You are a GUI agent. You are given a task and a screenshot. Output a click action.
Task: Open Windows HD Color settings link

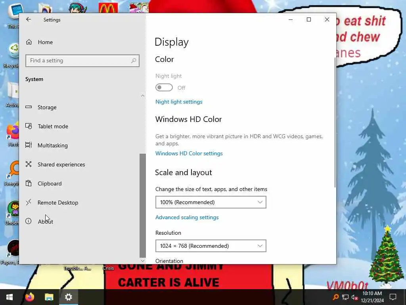pyautogui.click(x=189, y=153)
